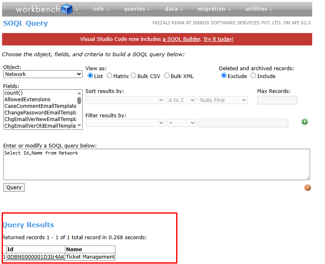Open the A to Z sort order dropdown
The image size is (325, 264).
(181, 100)
